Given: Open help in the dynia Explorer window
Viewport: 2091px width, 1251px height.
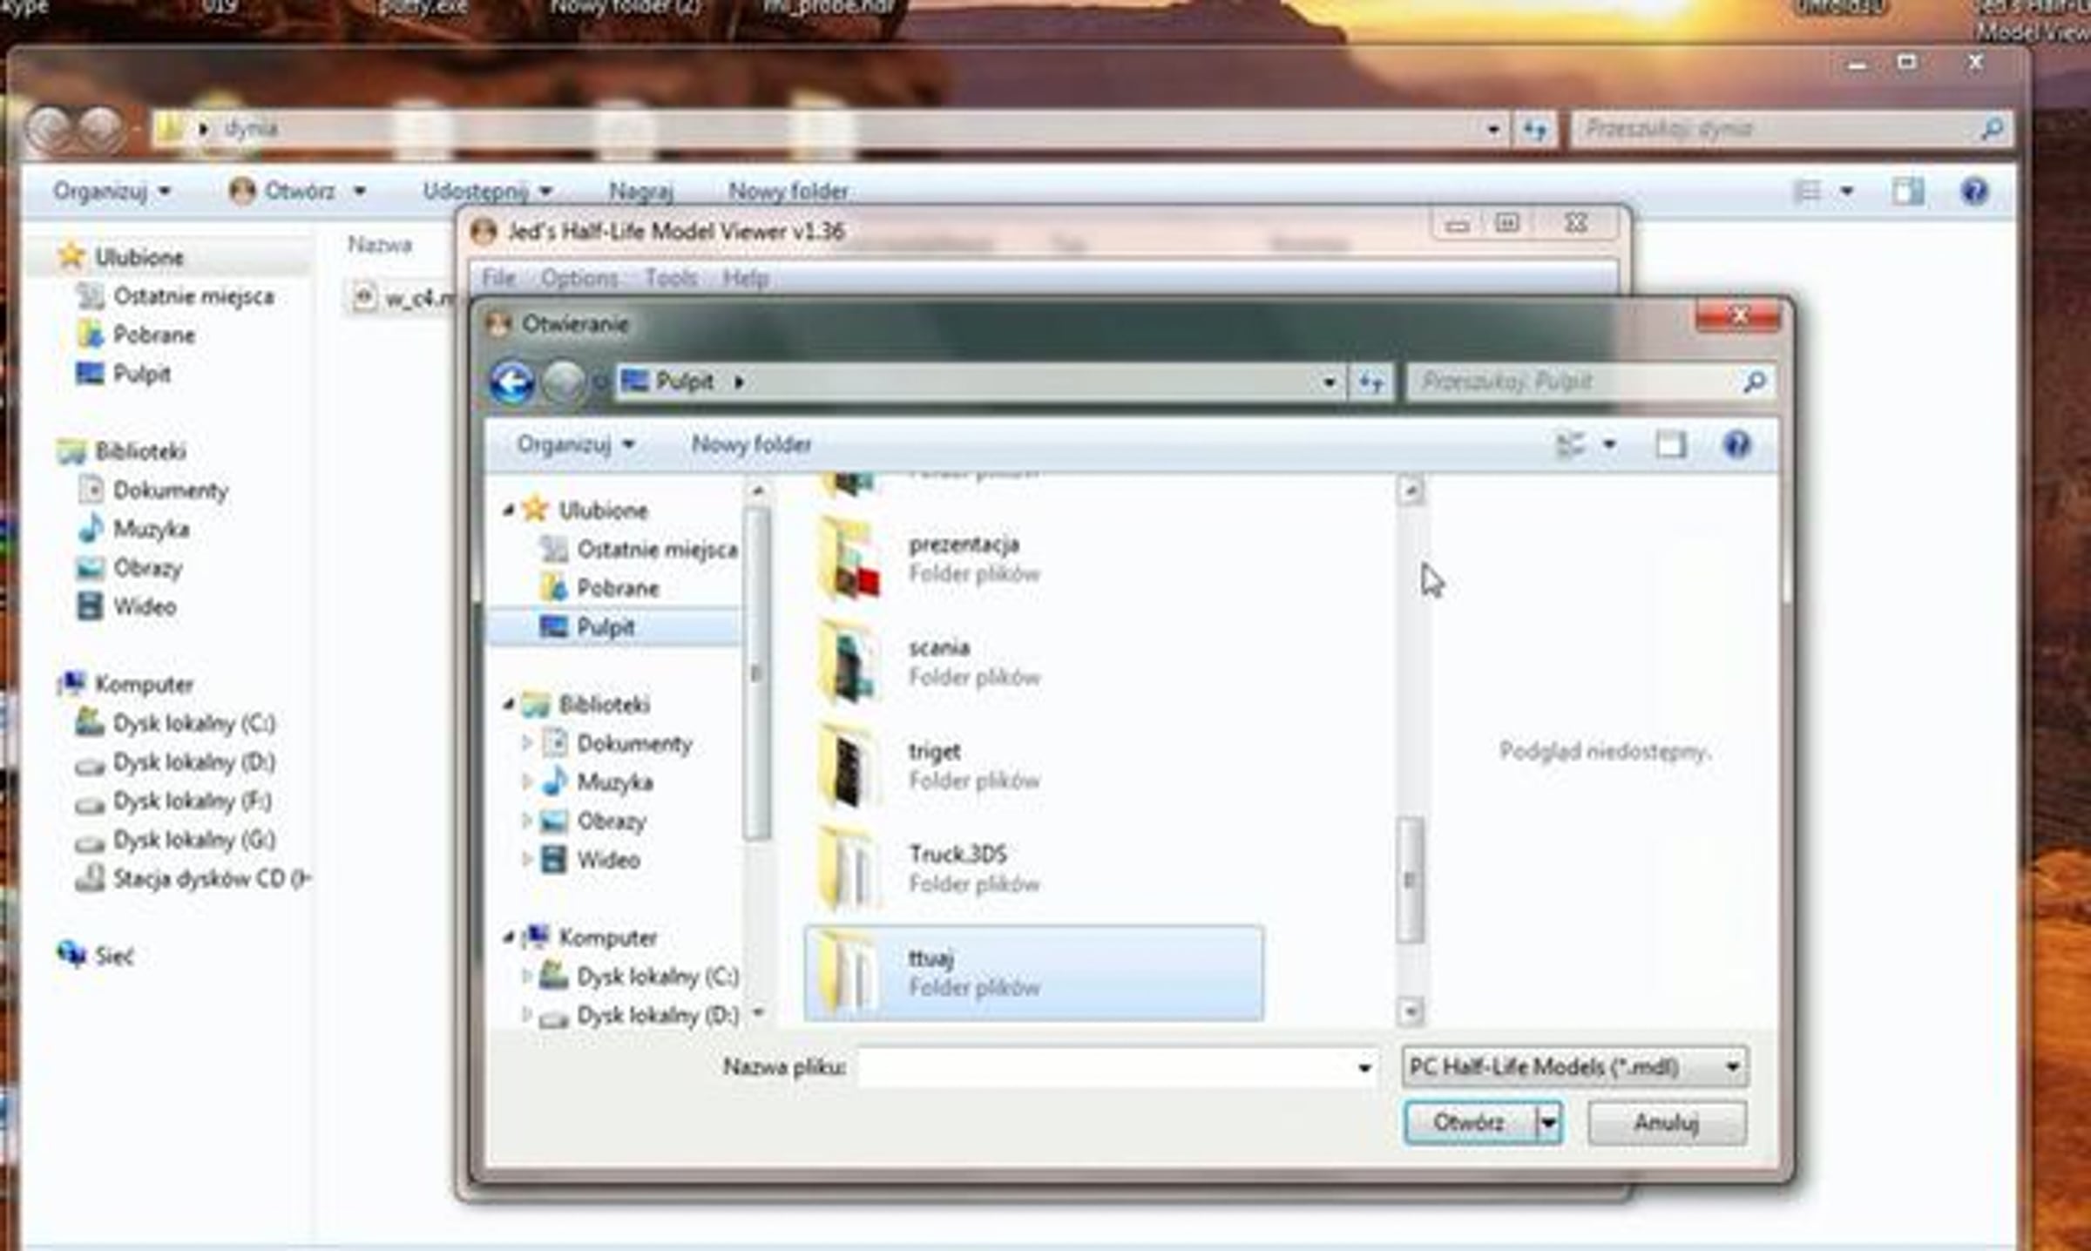Looking at the screenshot, I should click(1974, 191).
